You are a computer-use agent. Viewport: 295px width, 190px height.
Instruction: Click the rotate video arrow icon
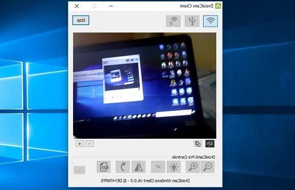[x=123, y=167]
